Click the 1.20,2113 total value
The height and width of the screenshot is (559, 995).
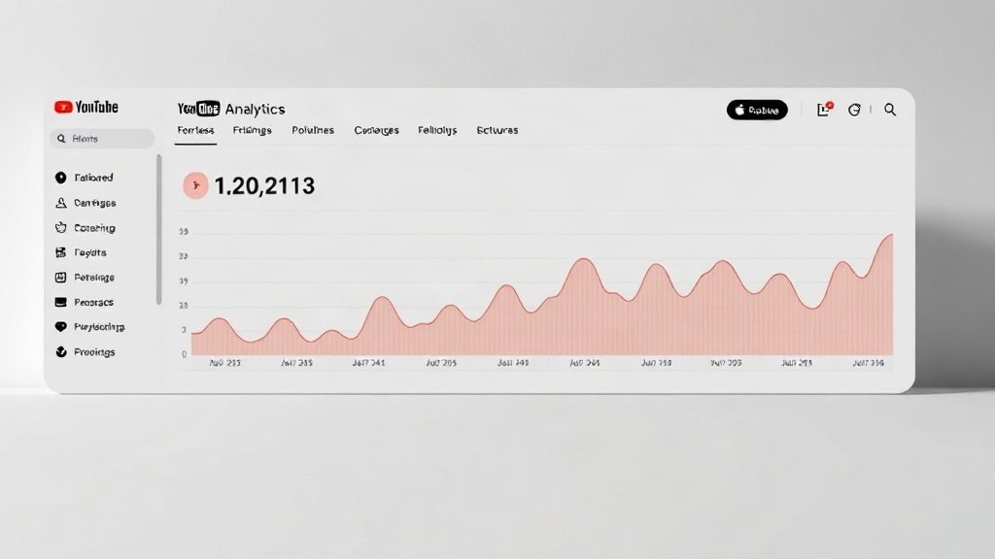pyautogui.click(x=264, y=185)
